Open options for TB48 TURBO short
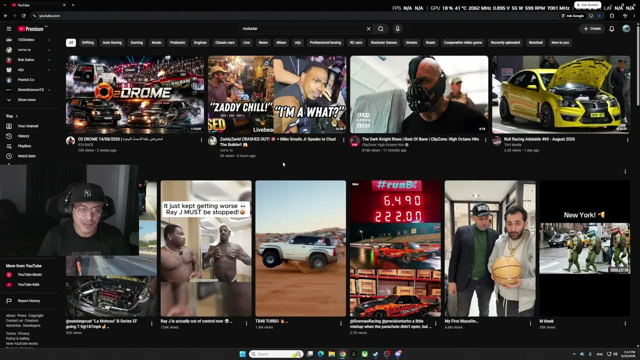Image resolution: width=640 pixels, height=360 pixels. pyautogui.click(x=341, y=323)
